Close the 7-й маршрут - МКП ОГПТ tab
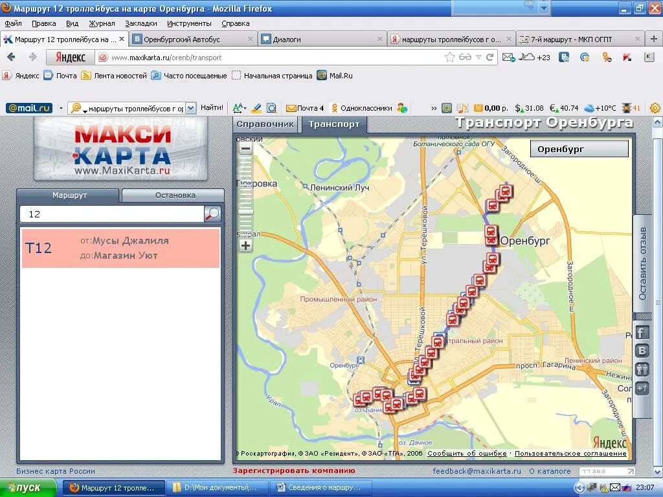The width and height of the screenshot is (663, 497). [637, 39]
